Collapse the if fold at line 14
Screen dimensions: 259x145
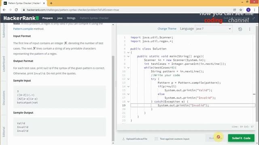point(128,87)
